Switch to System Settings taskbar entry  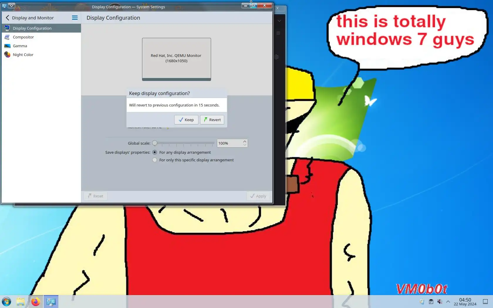tap(51, 302)
